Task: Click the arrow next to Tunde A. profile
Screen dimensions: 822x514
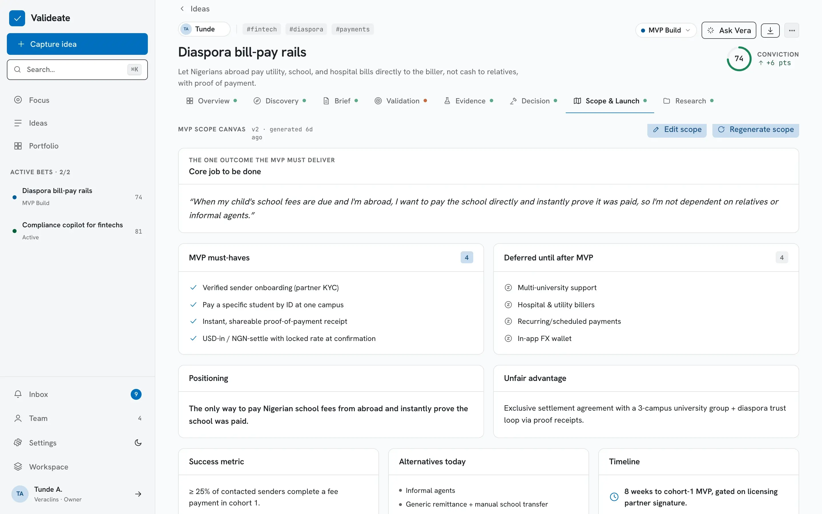Action: [138, 494]
